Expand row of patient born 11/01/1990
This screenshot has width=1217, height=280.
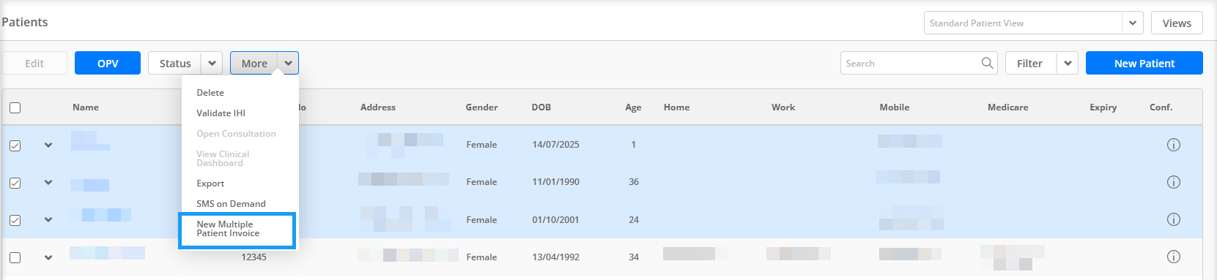[x=48, y=182]
